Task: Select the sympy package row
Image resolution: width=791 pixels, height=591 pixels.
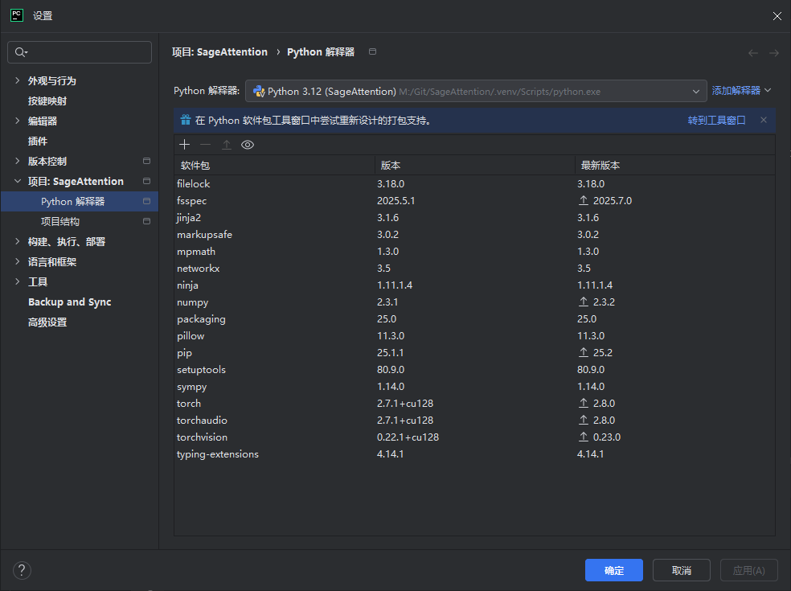Action: [x=475, y=387]
